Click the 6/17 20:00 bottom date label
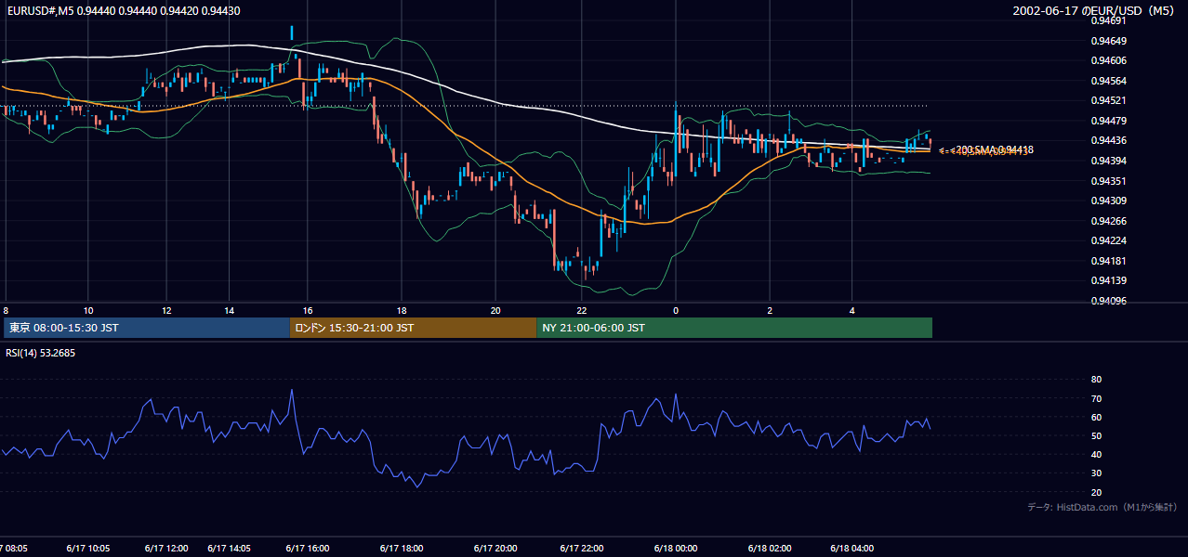The height and width of the screenshot is (557, 1188). pyautogui.click(x=495, y=549)
